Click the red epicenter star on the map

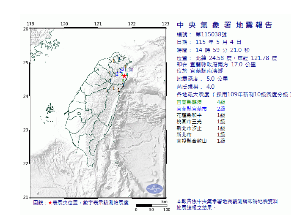[x=124, y=76]
